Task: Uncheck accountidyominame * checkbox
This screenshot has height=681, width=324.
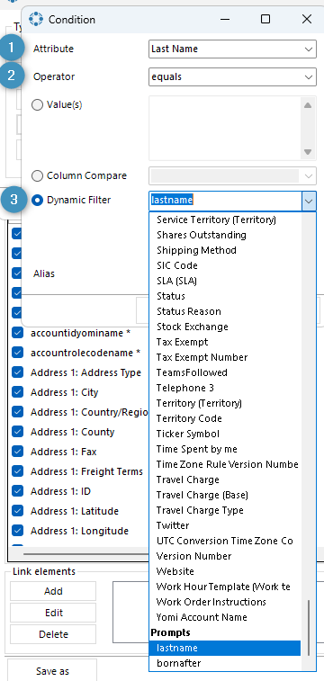Action: click(17, 333)
